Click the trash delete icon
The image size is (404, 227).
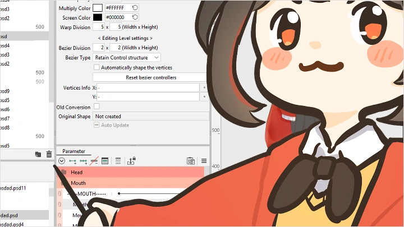(x=49, y=154)
